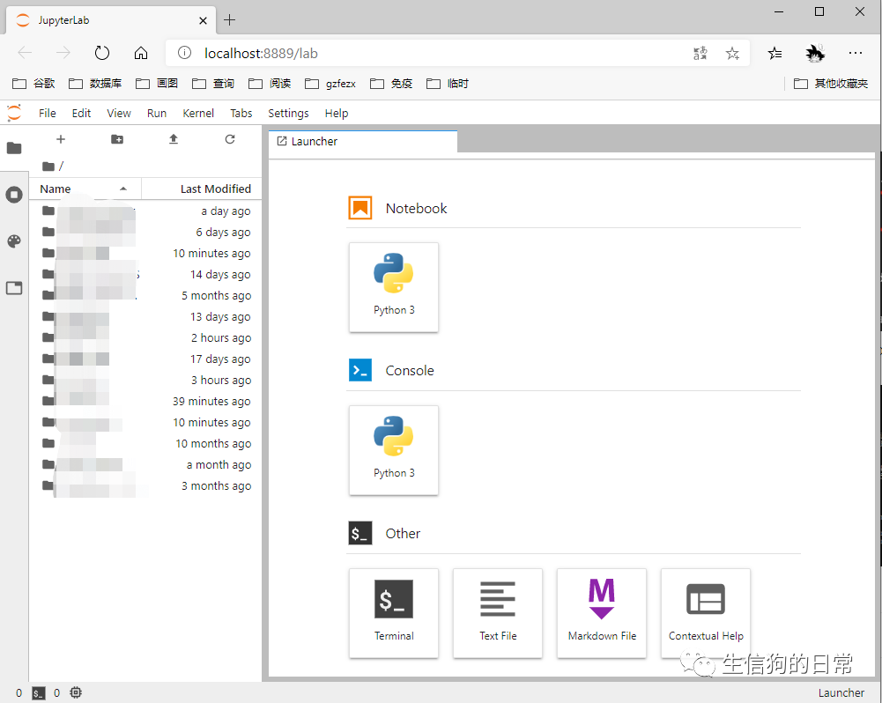Open the Kernel menu
Viewport: 882px width, 703px height.
[x=198, y=113]
